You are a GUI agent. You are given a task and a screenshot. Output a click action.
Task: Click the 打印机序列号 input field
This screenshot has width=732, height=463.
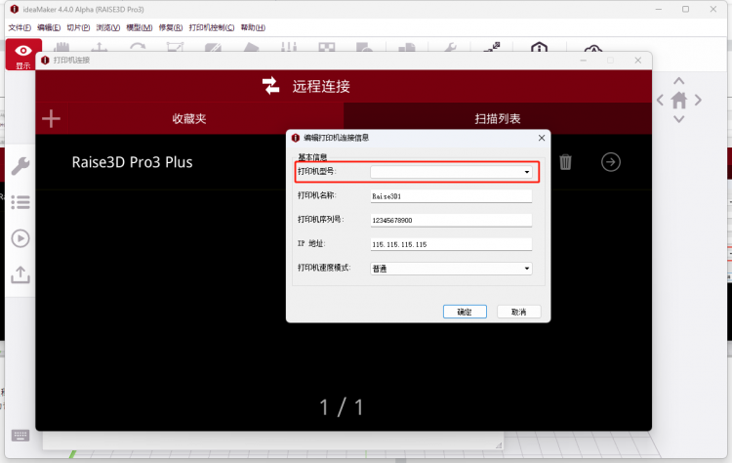click(x=451, y=220)
